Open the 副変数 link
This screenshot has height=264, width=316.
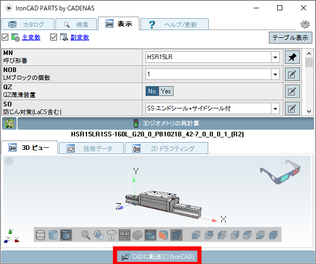[x=80, y=37]
